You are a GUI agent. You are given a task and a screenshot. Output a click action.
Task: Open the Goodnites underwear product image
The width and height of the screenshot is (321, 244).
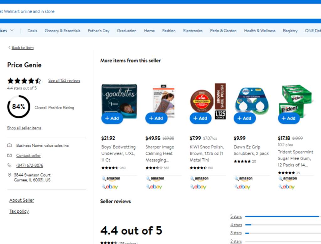click(x=119, y=101)
